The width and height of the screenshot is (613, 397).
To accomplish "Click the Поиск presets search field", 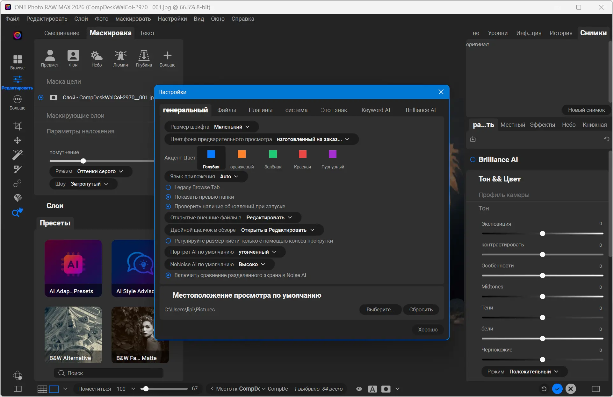I will (108, 373).
